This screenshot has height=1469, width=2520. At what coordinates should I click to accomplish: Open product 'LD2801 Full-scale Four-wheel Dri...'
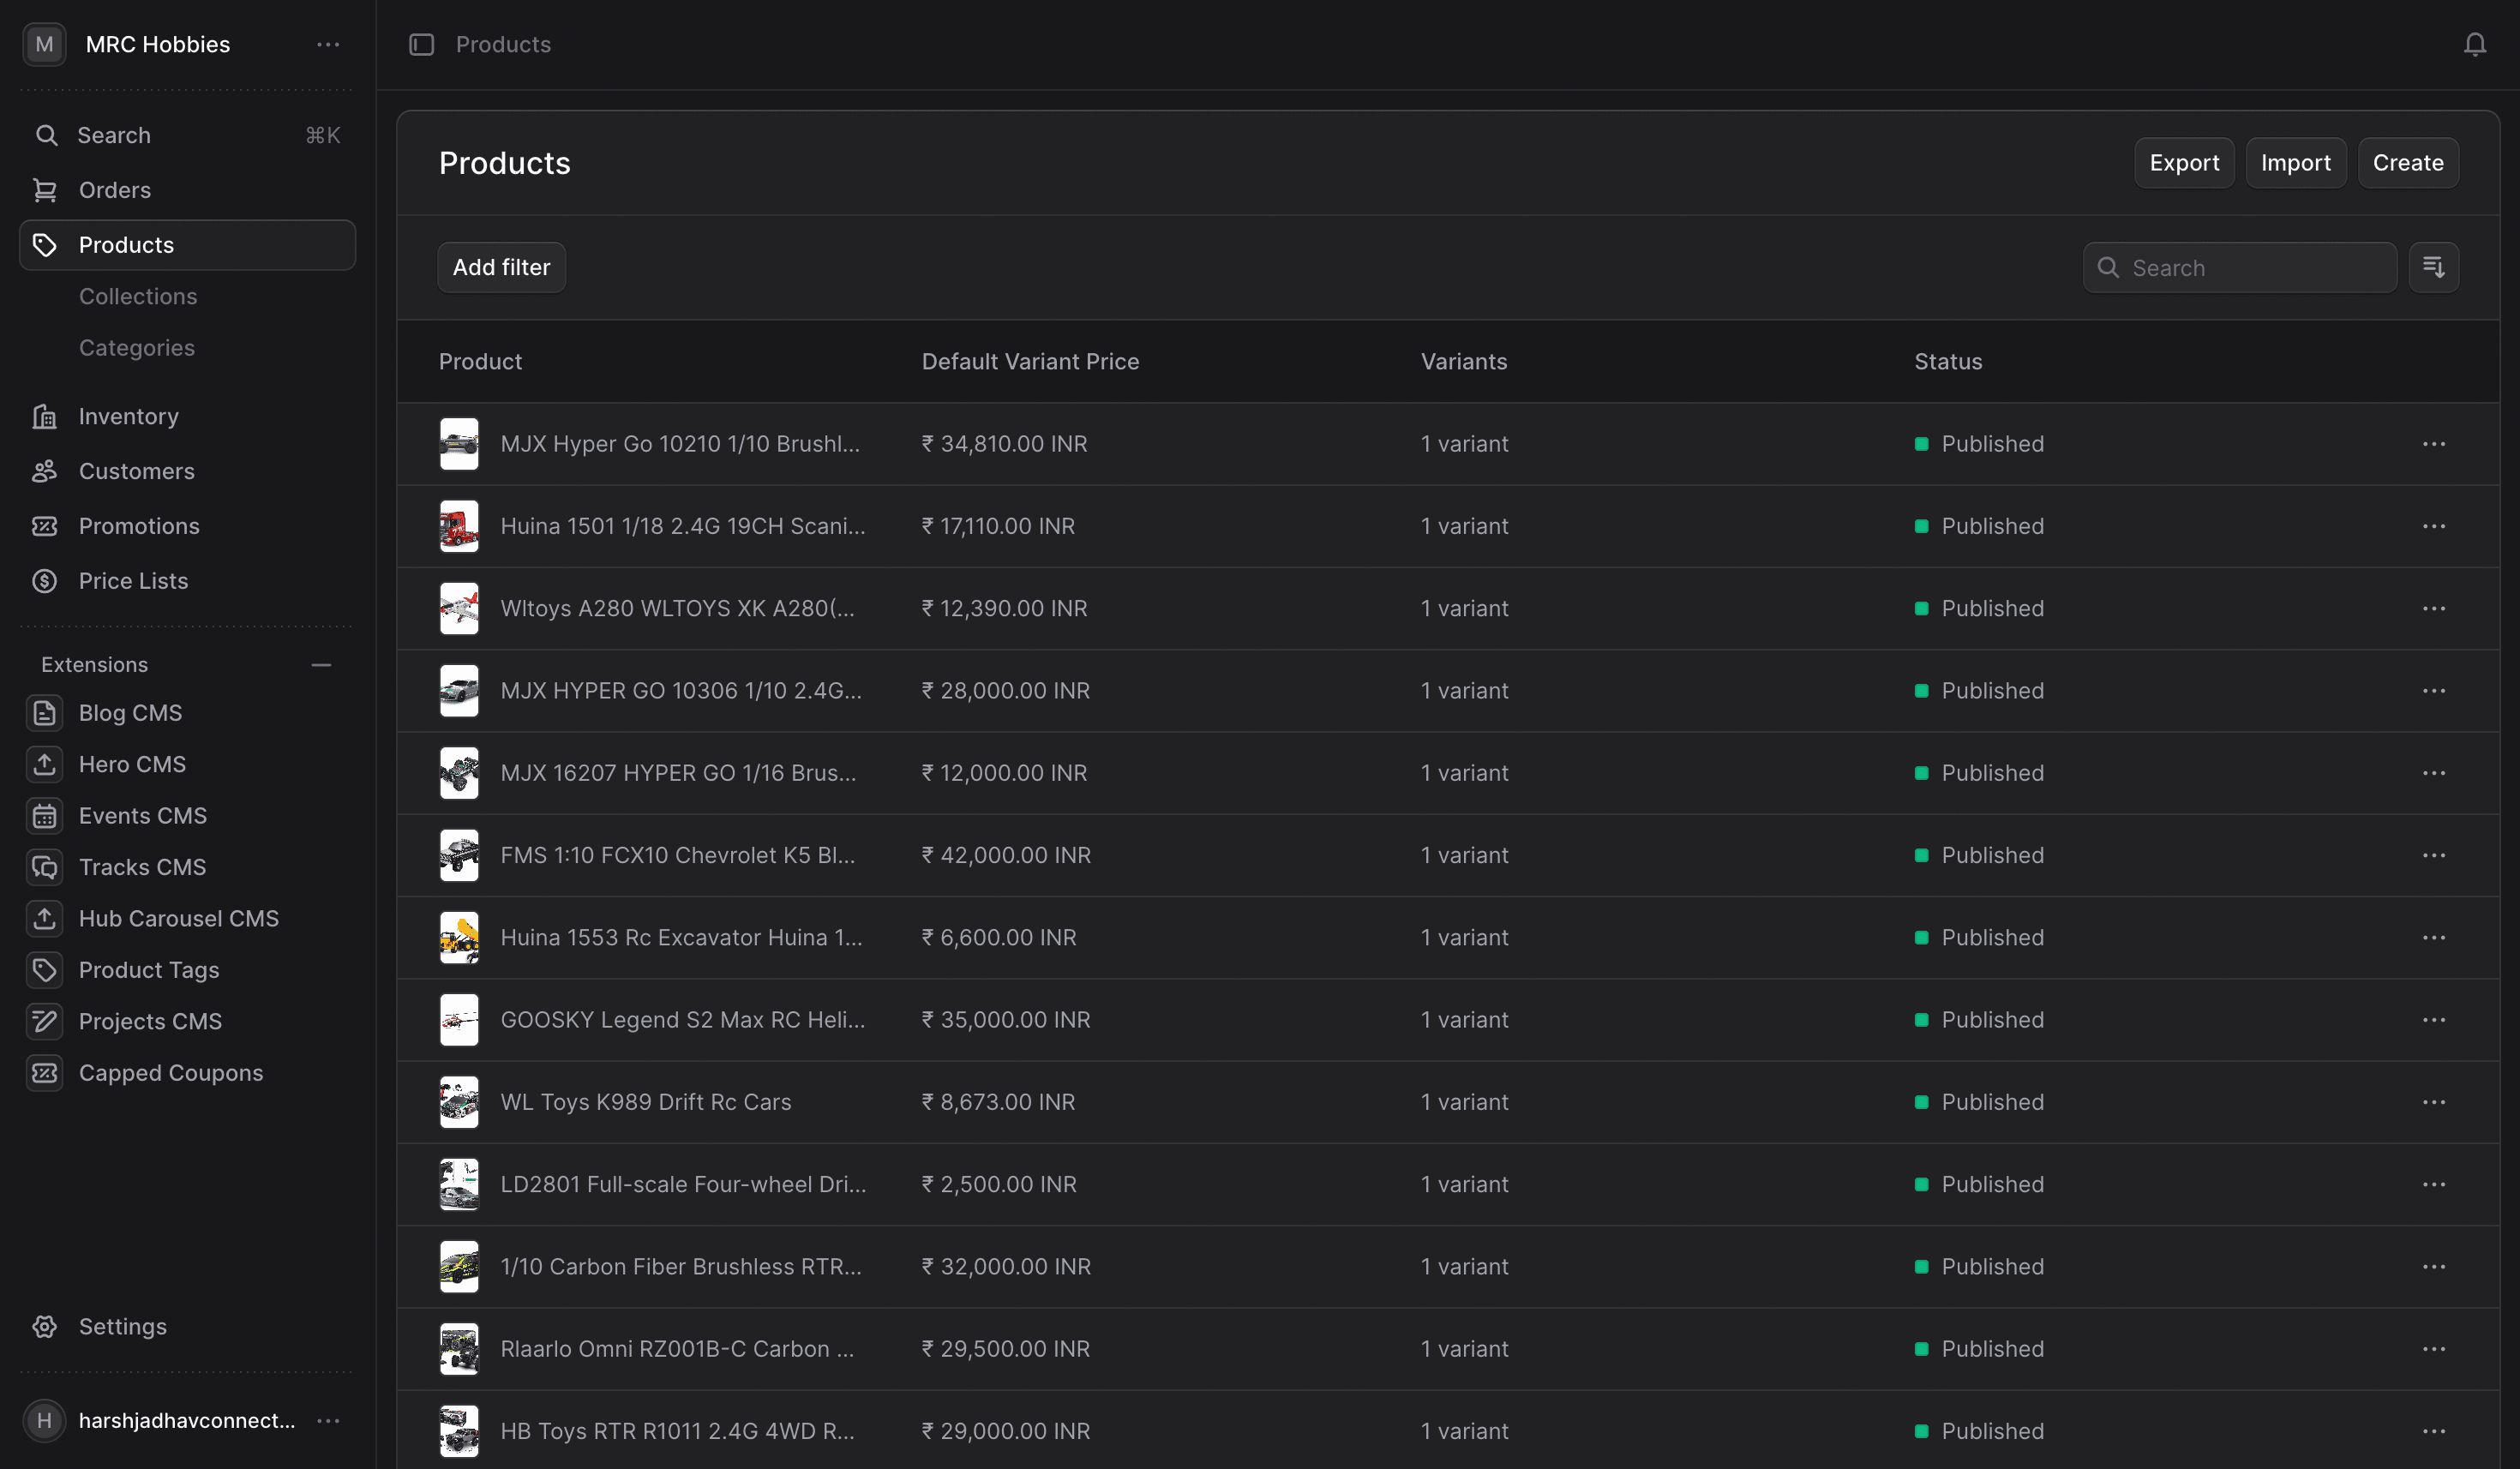click(683, 1184)
